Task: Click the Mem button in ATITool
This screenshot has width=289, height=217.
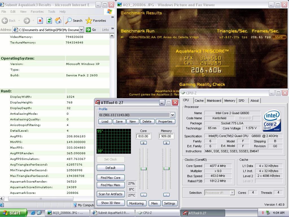Action: click(154, 203)
